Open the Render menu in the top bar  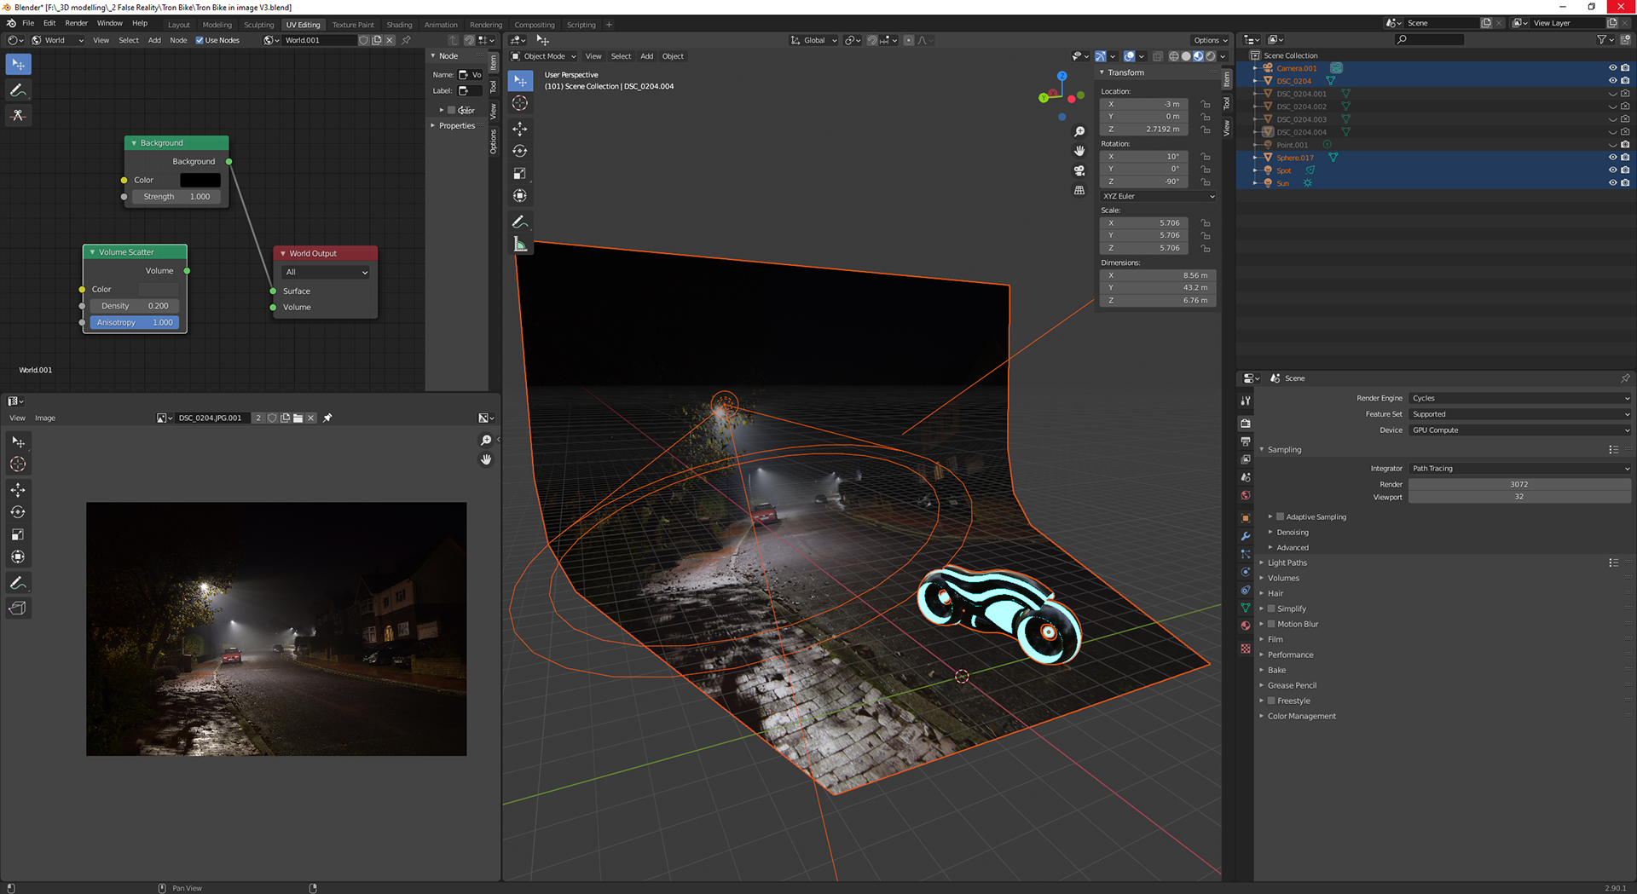(x=77, y=23)
